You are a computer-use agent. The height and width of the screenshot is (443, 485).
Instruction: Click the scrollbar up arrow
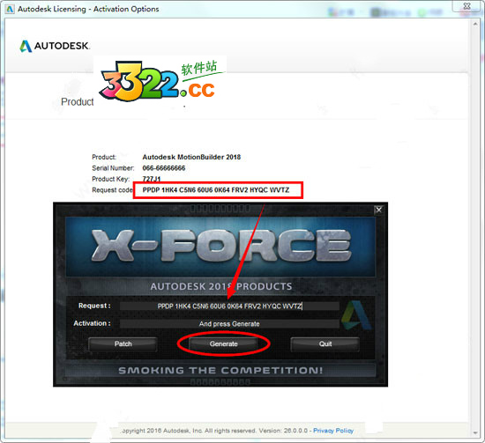[475, 24]
